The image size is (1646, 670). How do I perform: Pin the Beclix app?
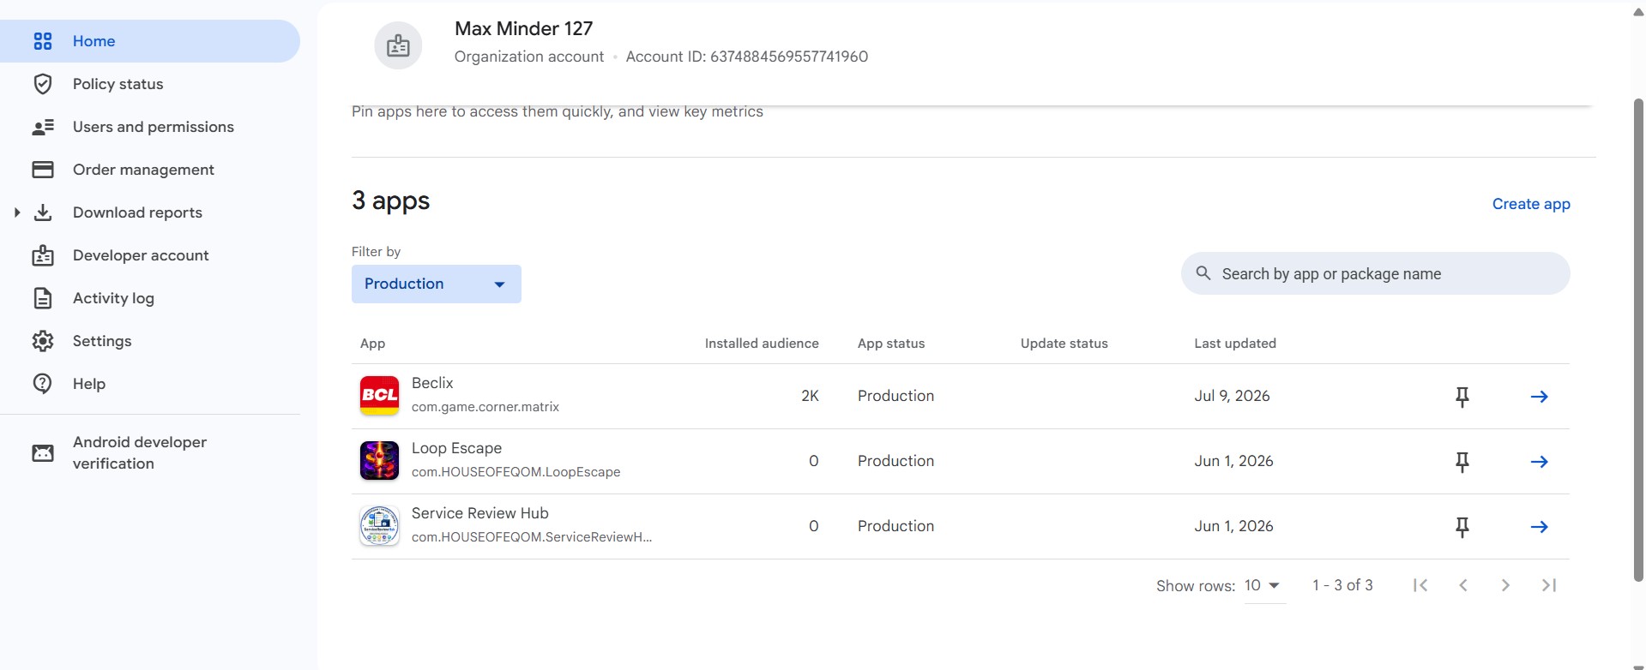point(1462,397)
